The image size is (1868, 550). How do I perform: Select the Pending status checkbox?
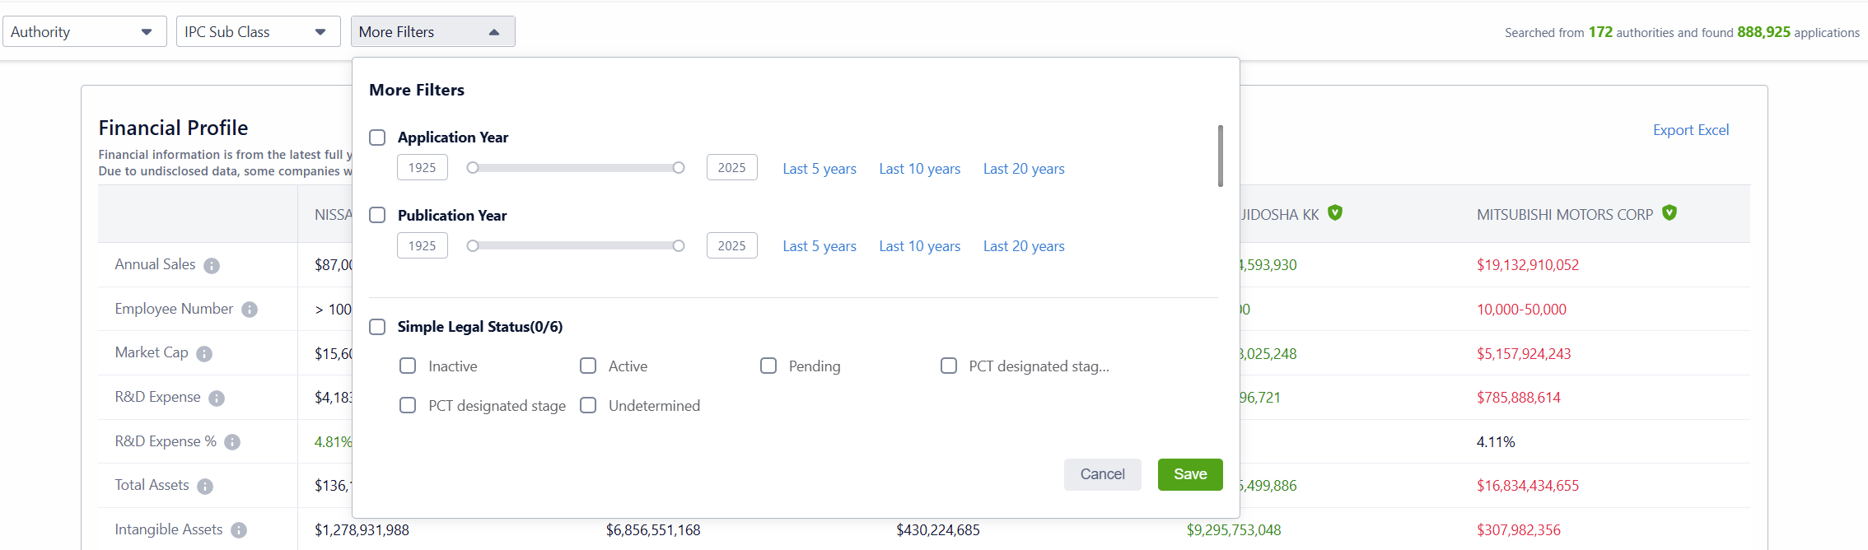tap(768, 366)
